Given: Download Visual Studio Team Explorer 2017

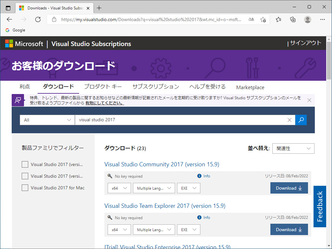Looking at the screenshot, I should (x=289, y=229).
